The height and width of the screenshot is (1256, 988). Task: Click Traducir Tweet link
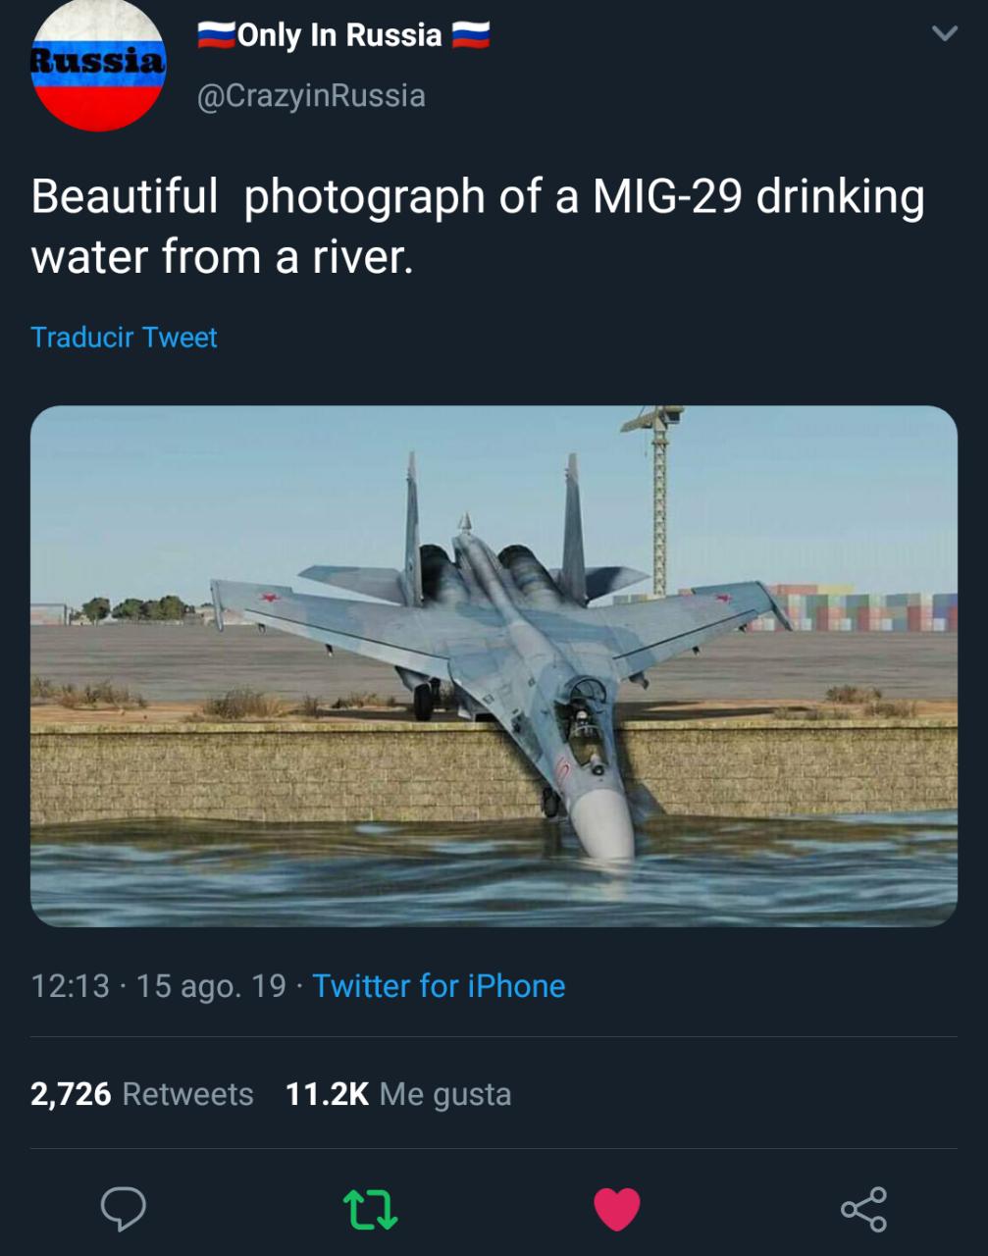coord(124,338)
